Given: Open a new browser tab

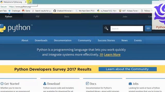Looking at the screenshot, I should pyautogui.click(x=30, y=2).
